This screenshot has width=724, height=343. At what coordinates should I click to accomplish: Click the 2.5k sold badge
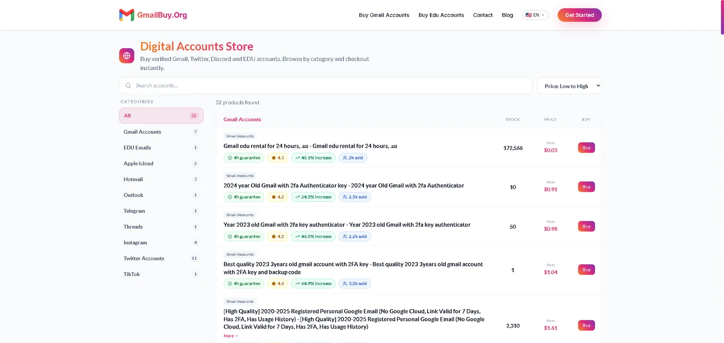355,197
